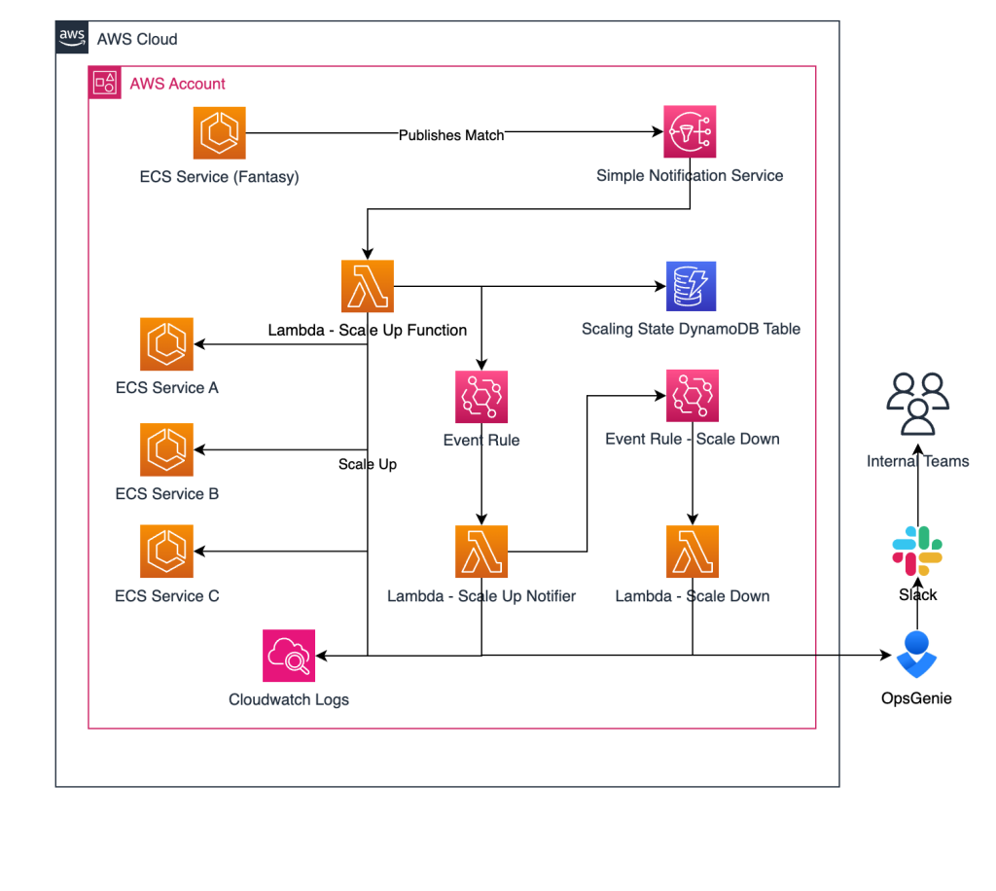
Task: Click the ECS Service C icon
Action: click(x=166, y=552)
